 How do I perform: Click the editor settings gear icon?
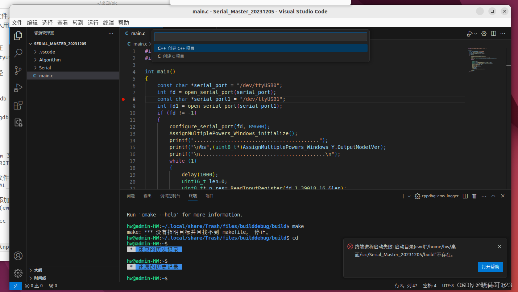[484, 34]
